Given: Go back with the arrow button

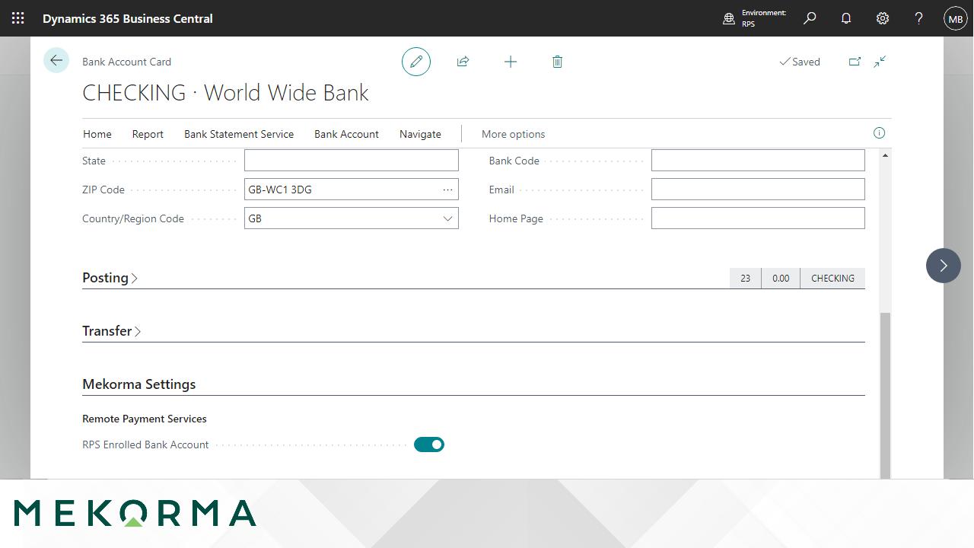Looking at the screenshot, I should click(x=56, y=60).
